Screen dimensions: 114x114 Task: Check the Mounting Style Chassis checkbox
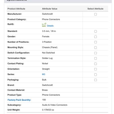point(95,48)
